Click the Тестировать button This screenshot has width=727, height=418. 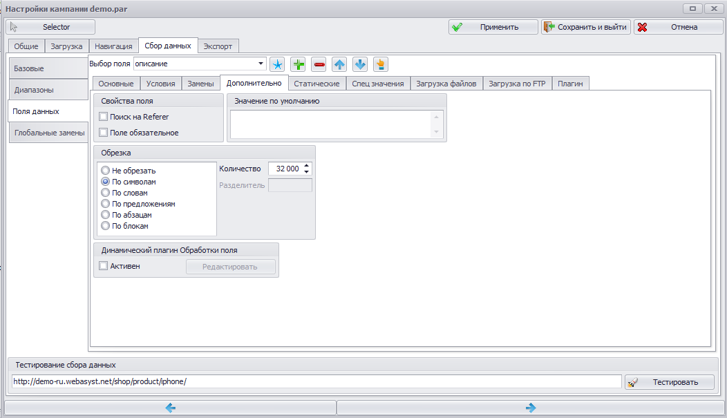[670, 382]
